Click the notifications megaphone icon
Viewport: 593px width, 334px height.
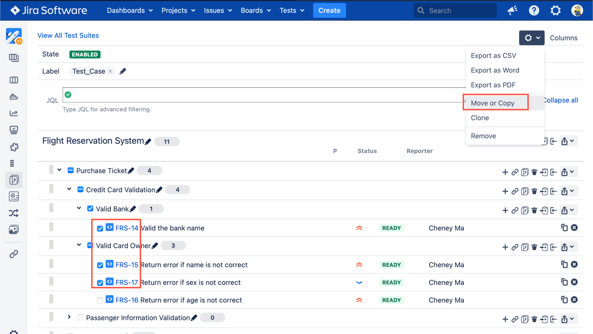(513, 10)
